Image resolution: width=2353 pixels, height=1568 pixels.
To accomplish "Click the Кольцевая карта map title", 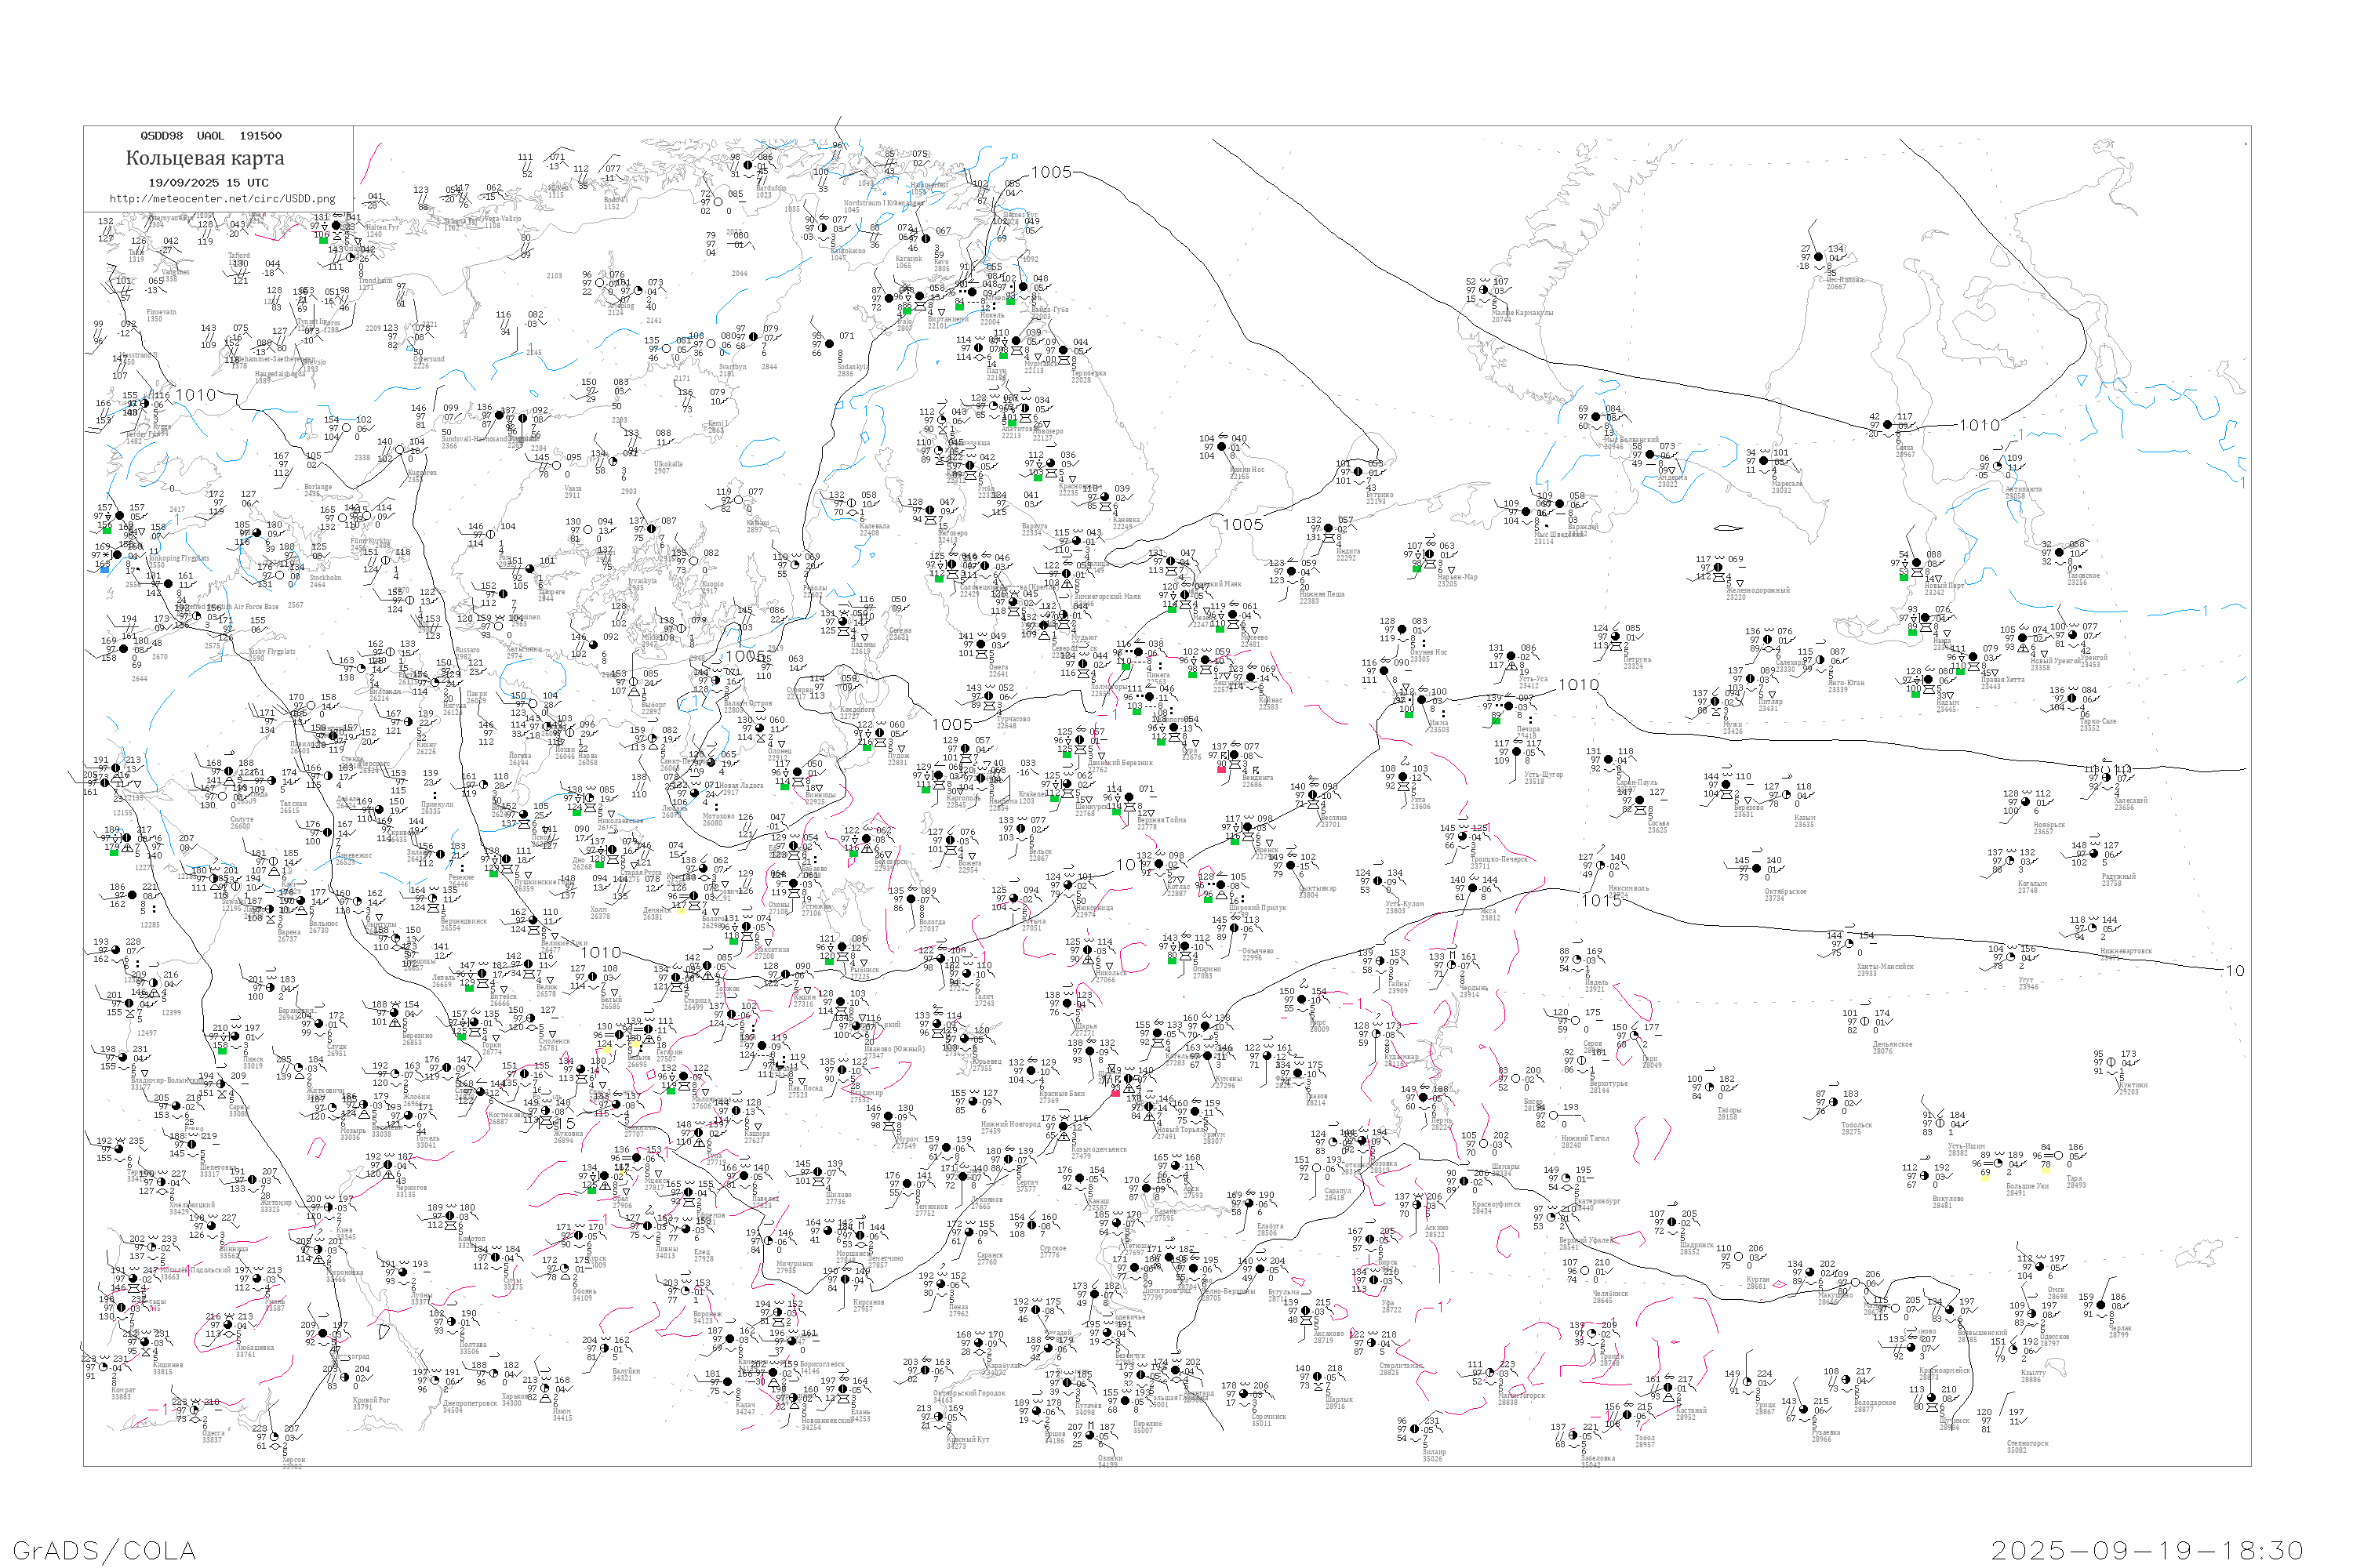I will [x=205, y=158].
